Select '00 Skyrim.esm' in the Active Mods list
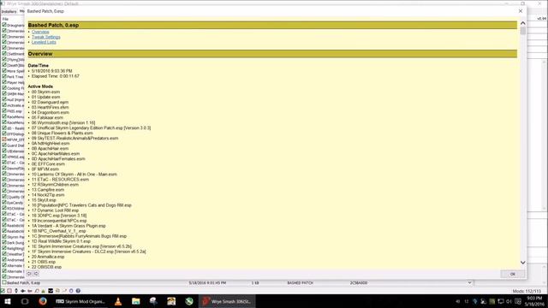The image size is (548, 308). click(x=45, y=92)
